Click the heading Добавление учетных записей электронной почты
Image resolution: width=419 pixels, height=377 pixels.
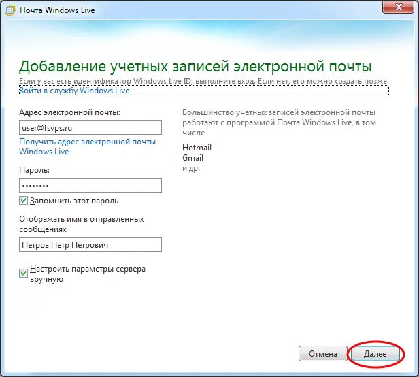(195, 66)
